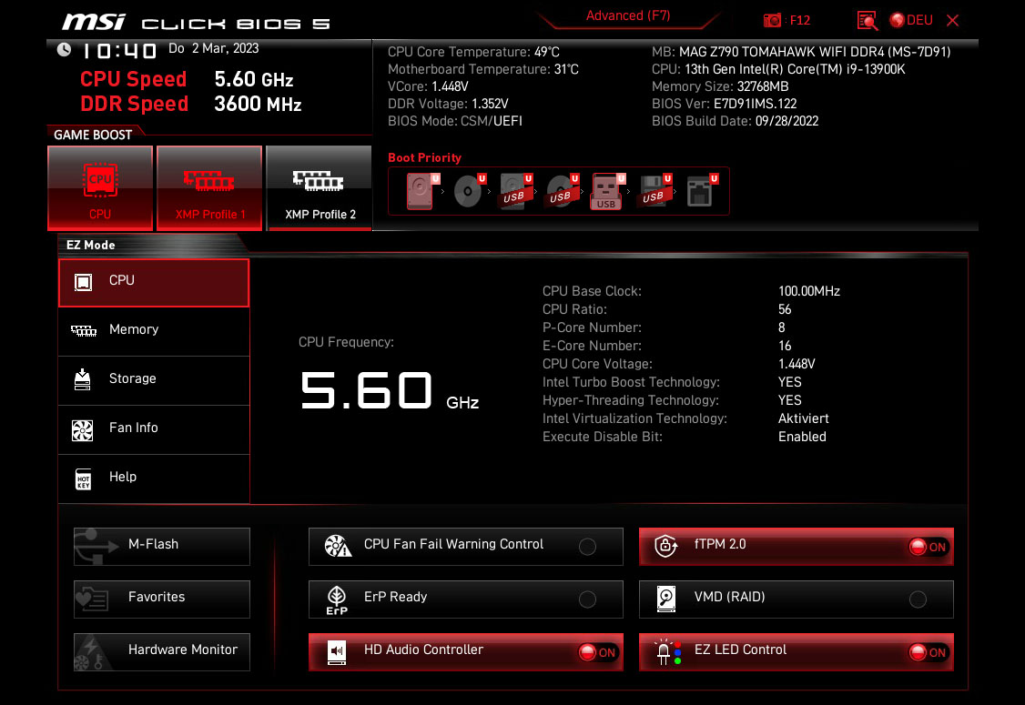Open the Help tab
The width and height of the screenshot is (1025, 705).
pyautogui.click(x=154, y=478)
